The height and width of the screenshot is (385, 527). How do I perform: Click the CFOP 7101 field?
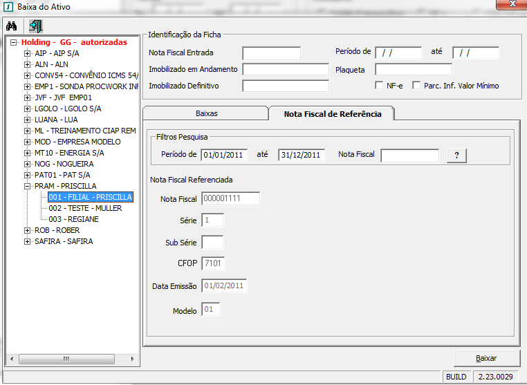pos(213,263)
